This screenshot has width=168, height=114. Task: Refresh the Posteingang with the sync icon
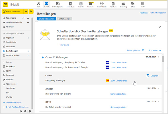(23, 18)
